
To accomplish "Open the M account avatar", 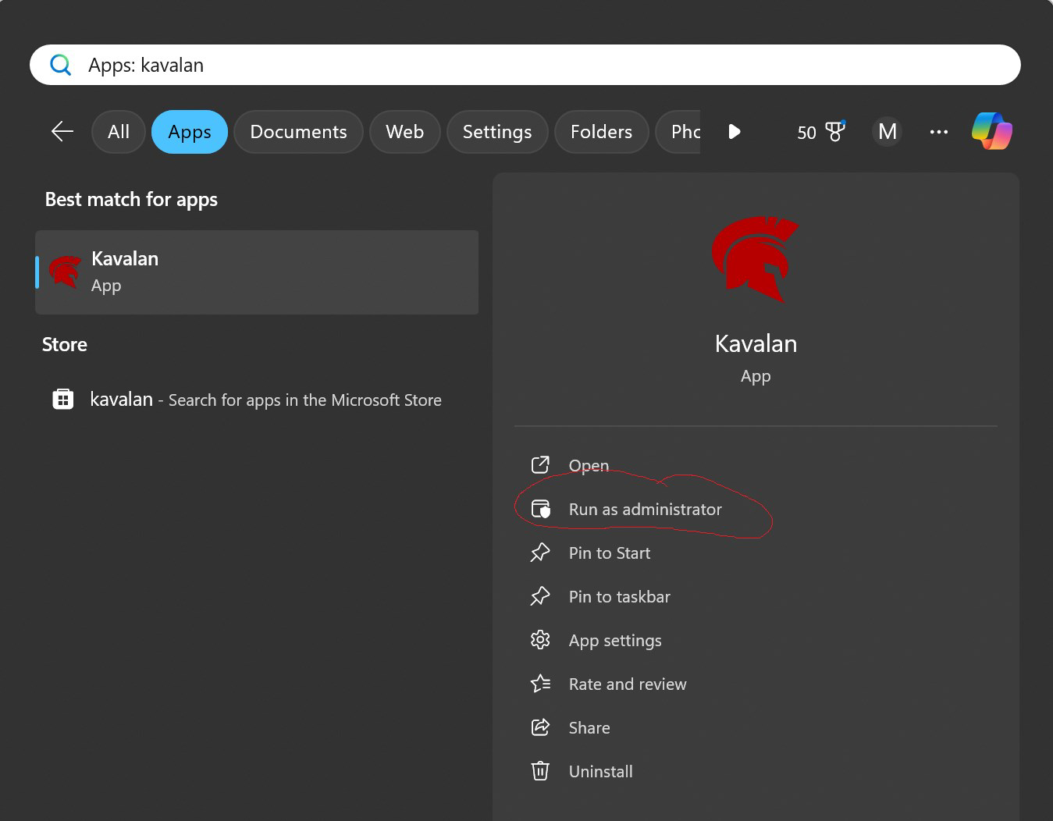I will [887, 131].
